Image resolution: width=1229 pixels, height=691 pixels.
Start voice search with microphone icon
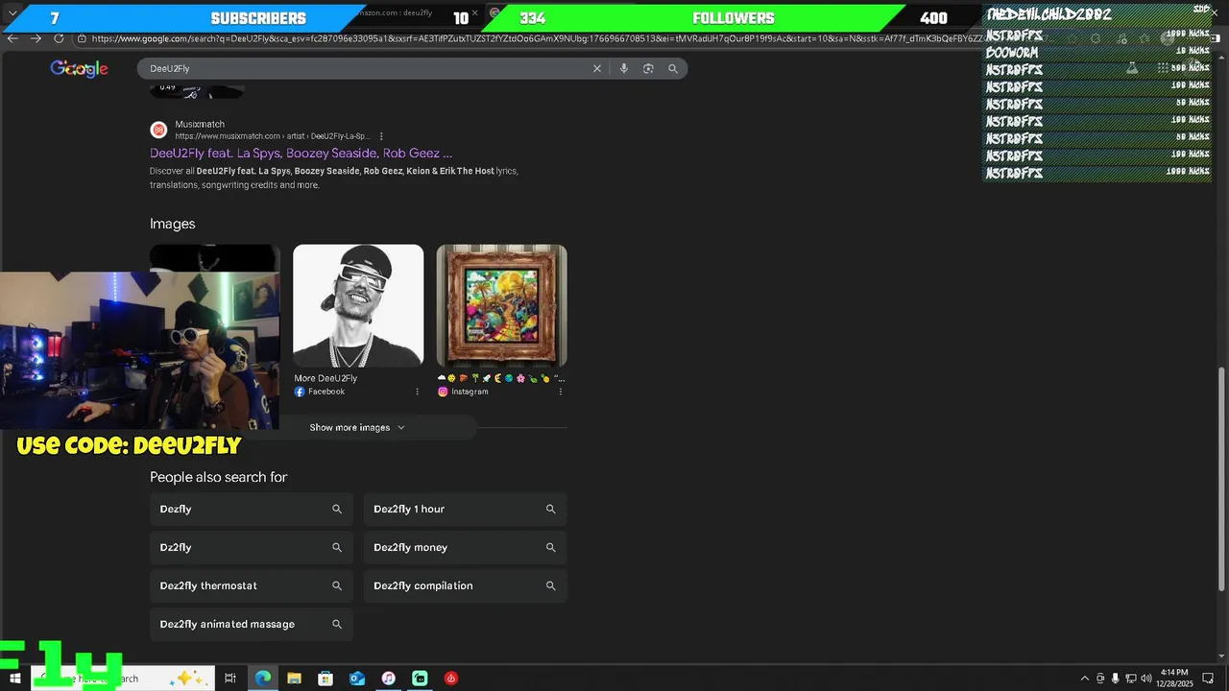point(624,68)
